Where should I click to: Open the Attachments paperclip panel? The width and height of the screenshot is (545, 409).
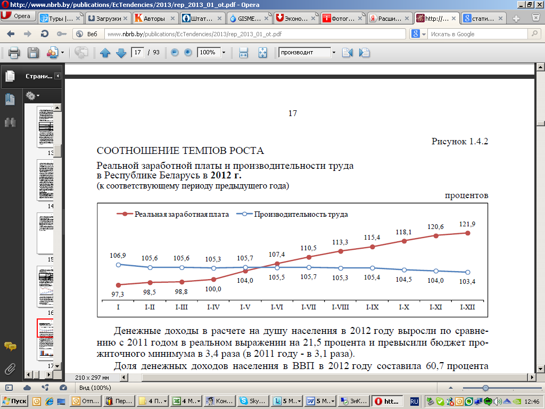coord(10,369)
